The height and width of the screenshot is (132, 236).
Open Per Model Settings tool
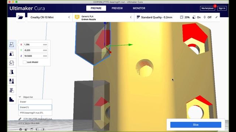tap(11, 81)
